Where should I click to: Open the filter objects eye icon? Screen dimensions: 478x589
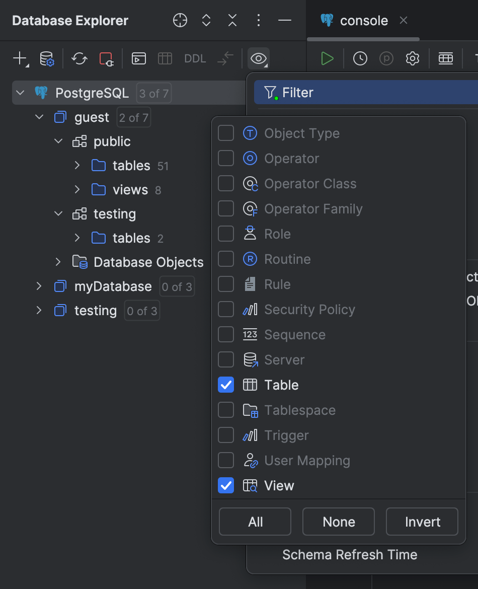point(258,58)
